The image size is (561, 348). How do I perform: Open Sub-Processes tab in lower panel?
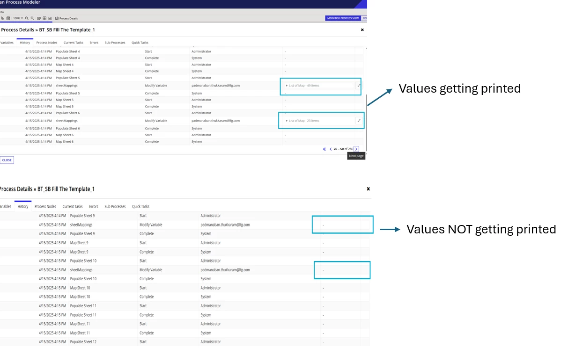click(115, 207)
